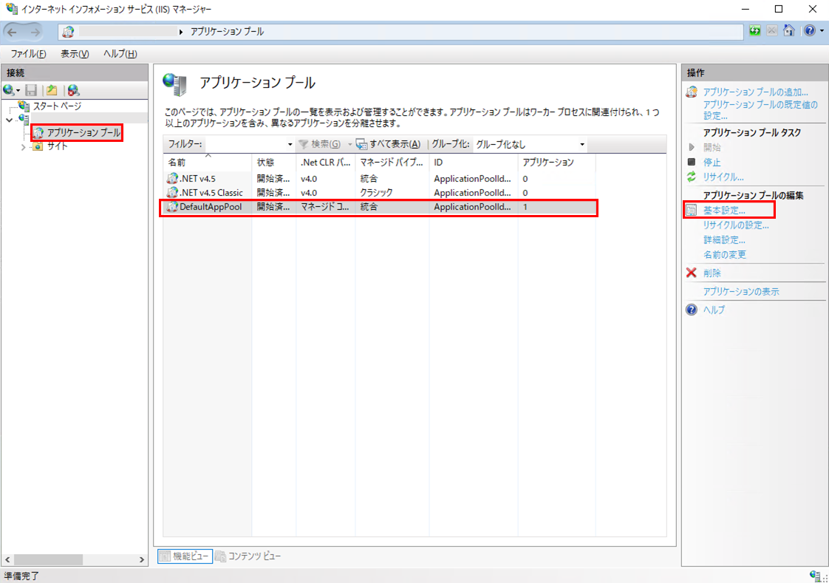Click クラシック cell in pipeline column
The image size is (829, 583).
click(x=376, y=193)
